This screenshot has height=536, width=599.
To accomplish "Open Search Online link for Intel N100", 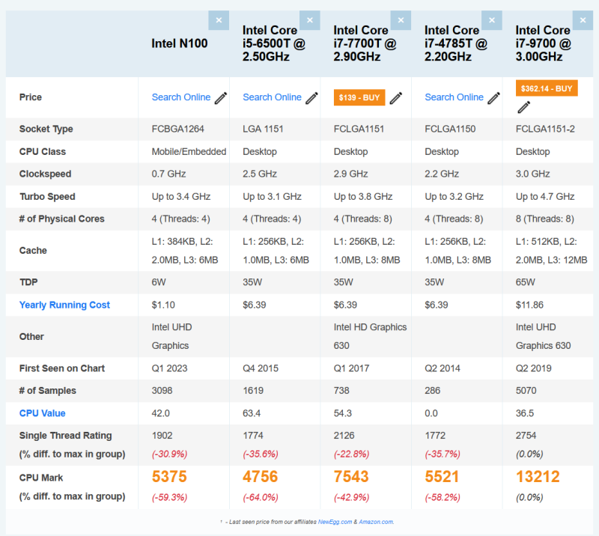I will pyautogui.click(x=181, y=97).
